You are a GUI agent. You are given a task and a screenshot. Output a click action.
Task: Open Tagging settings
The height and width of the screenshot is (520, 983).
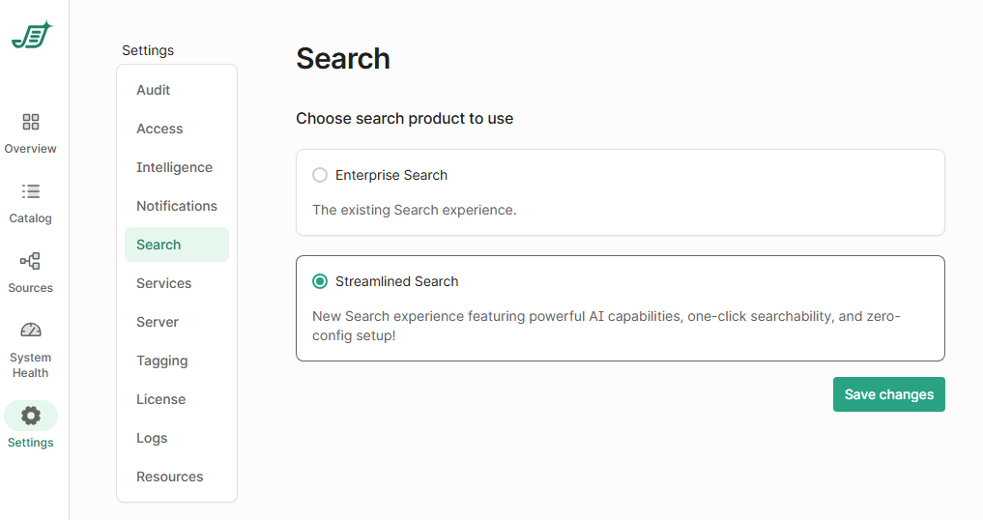(162, 361)
